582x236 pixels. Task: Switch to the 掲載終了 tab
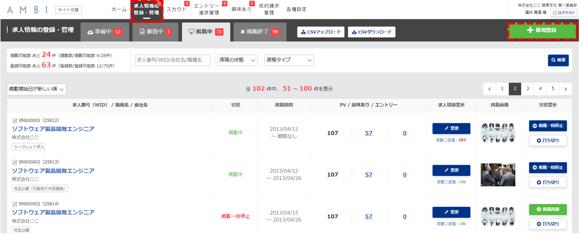[260, 32]
